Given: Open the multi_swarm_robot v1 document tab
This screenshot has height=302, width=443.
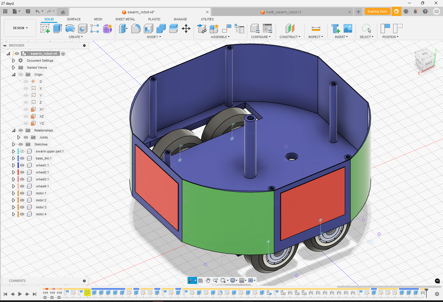Looking at the screenshot, I should (x=283, y=12).
